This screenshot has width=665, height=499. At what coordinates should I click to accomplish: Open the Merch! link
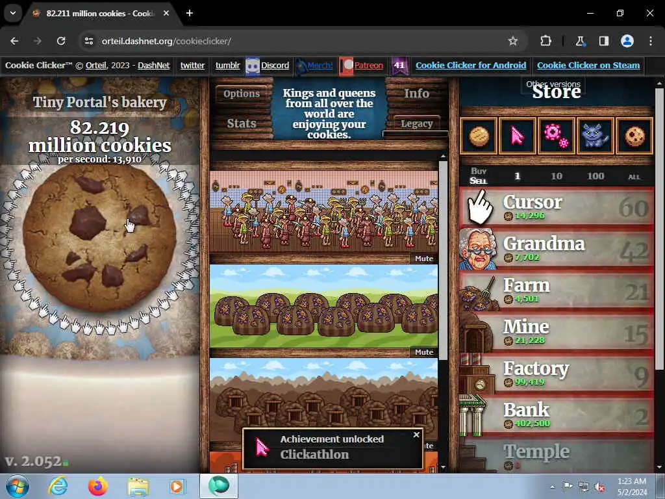(320, 66)
